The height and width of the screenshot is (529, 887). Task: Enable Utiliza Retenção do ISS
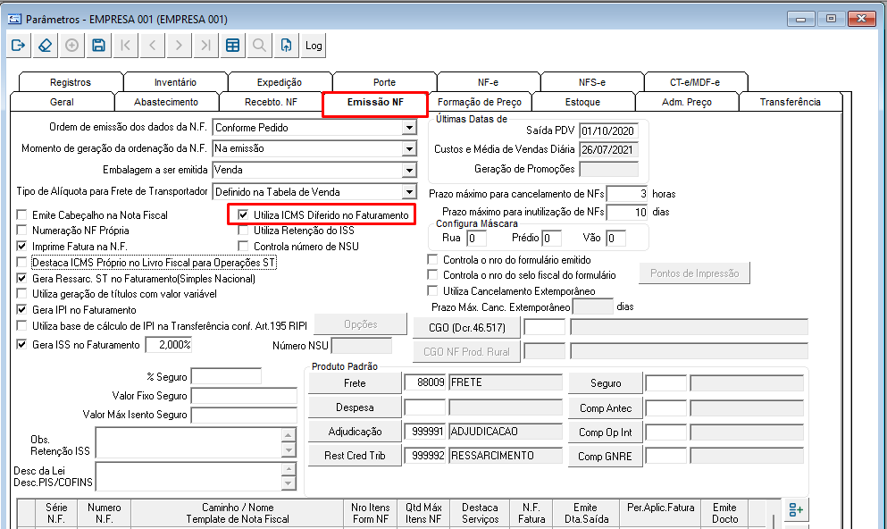coord(243,231)
